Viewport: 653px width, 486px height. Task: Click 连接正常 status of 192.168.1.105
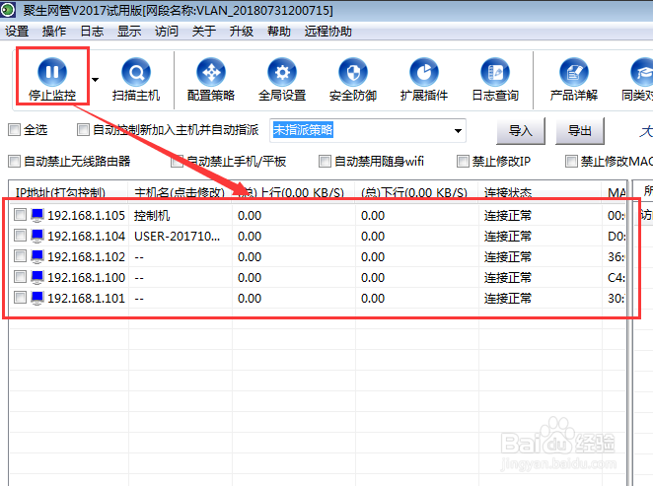(x=508, y=216)
